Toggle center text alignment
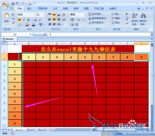The height and width of the screenshot is (136, 155). click(x=54, y=20)
